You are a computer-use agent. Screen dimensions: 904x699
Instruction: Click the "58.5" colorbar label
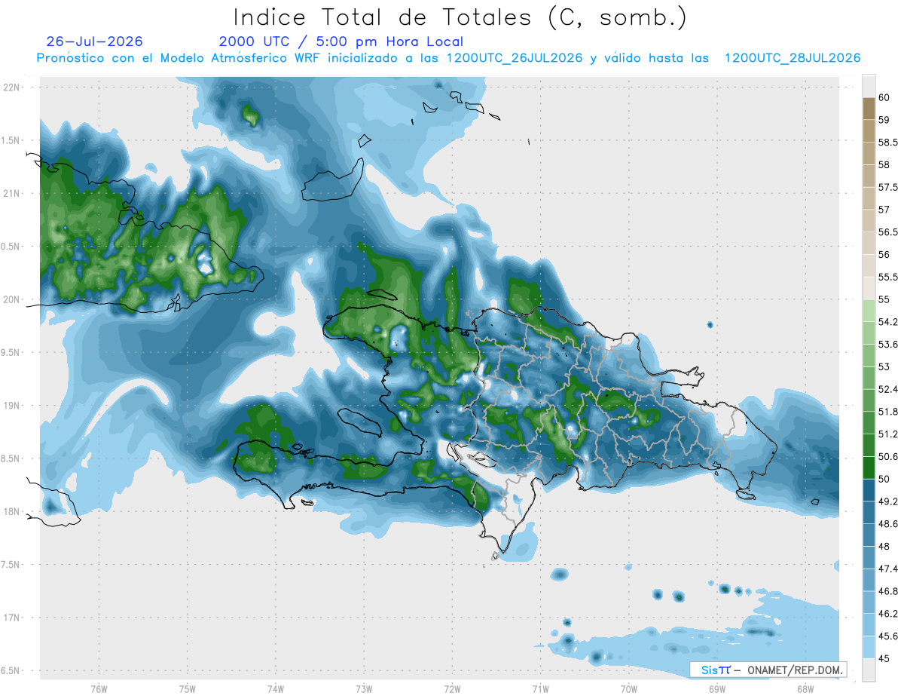tap(887, 143)
